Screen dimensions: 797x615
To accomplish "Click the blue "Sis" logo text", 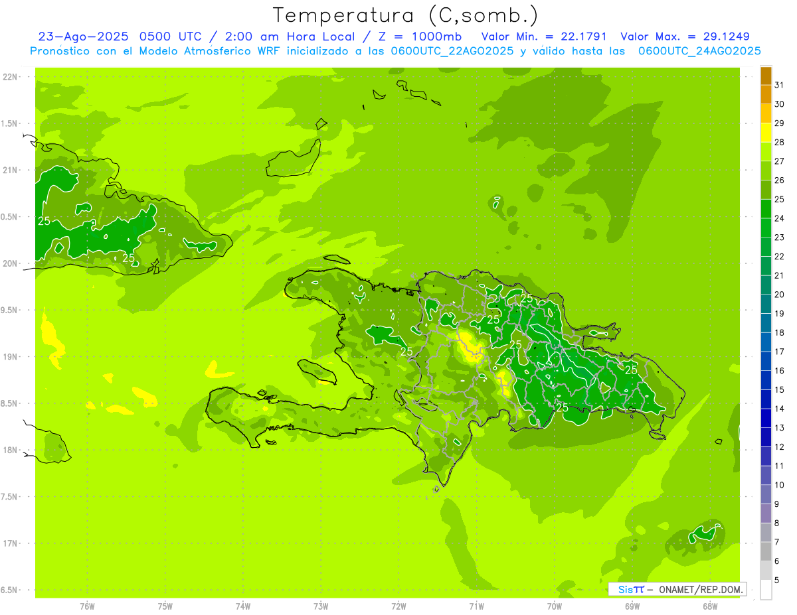I will [625, 589].
